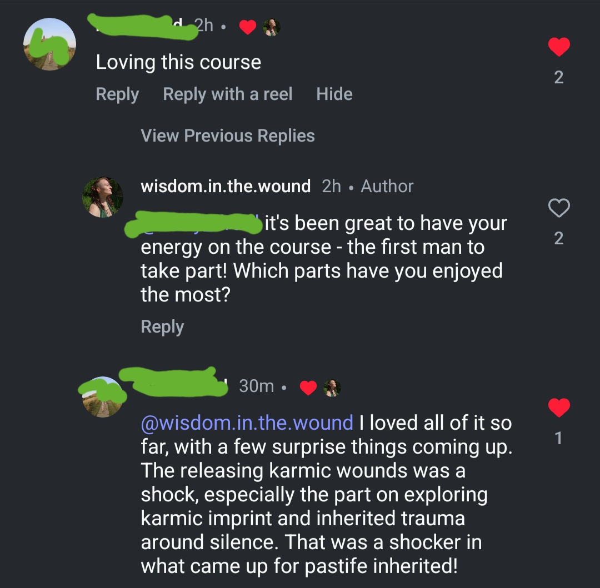Viewport: 600px width, 588px height.
Task: Tap Reply with a reel
Action: click(x=228, y=94)
